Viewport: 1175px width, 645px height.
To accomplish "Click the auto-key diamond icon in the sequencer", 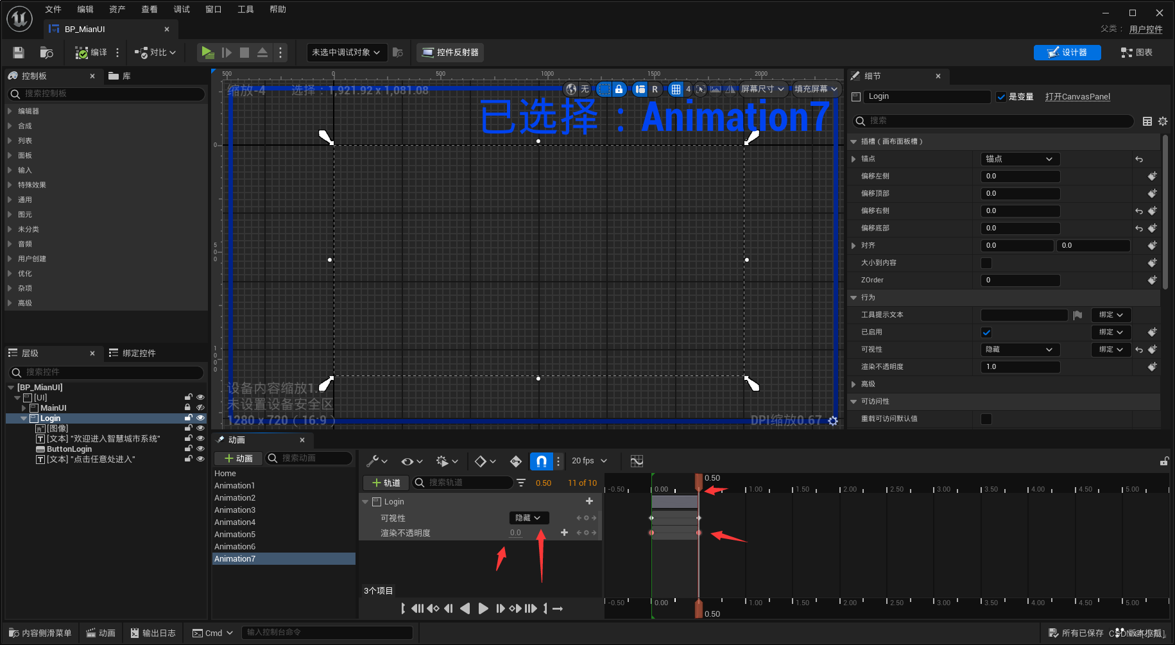I will pos(516,461).
